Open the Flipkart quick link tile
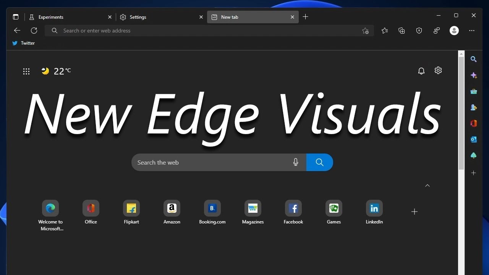 point(131,212)
